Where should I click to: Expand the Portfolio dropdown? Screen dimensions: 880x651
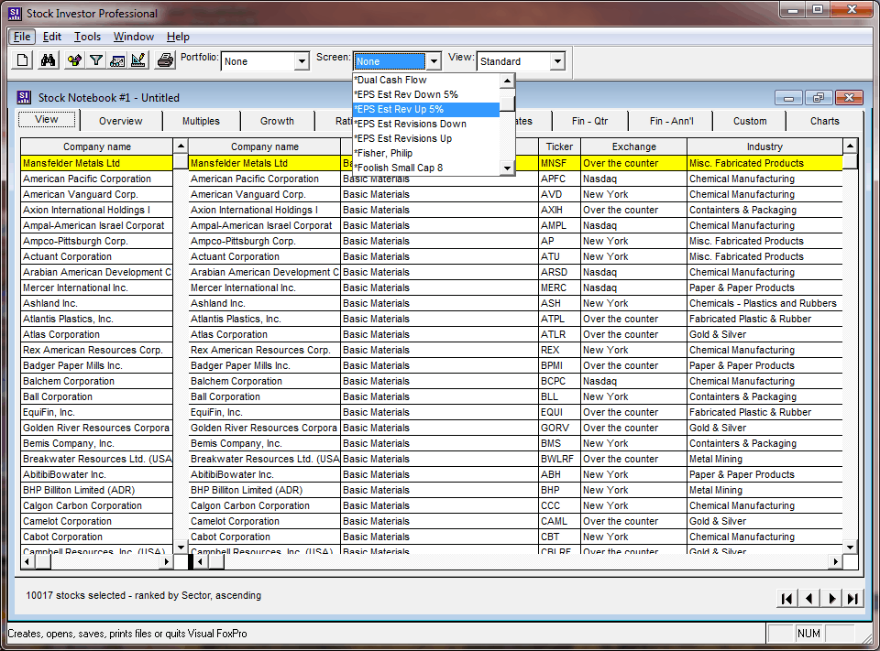coord(302,62)
